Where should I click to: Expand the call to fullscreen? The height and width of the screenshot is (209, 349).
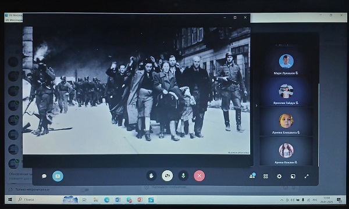coord(307,176)
